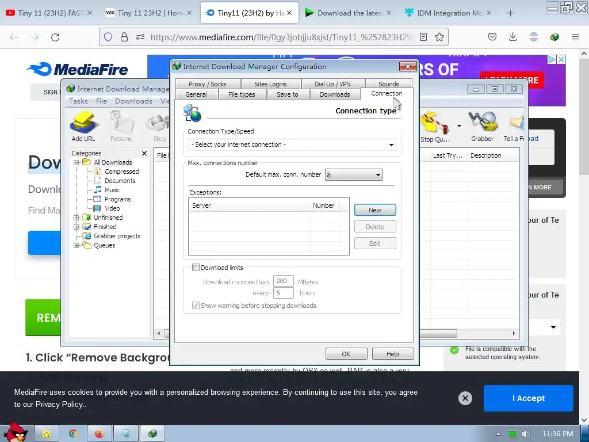Open Firefox hamburger application menu
589x442 pixels.
(x=575, y=37)
